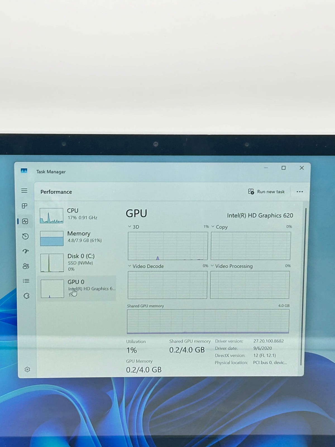This screenshot has height=447, width=335.
Task: Open the Details page icon
Action: click(26, 281)
